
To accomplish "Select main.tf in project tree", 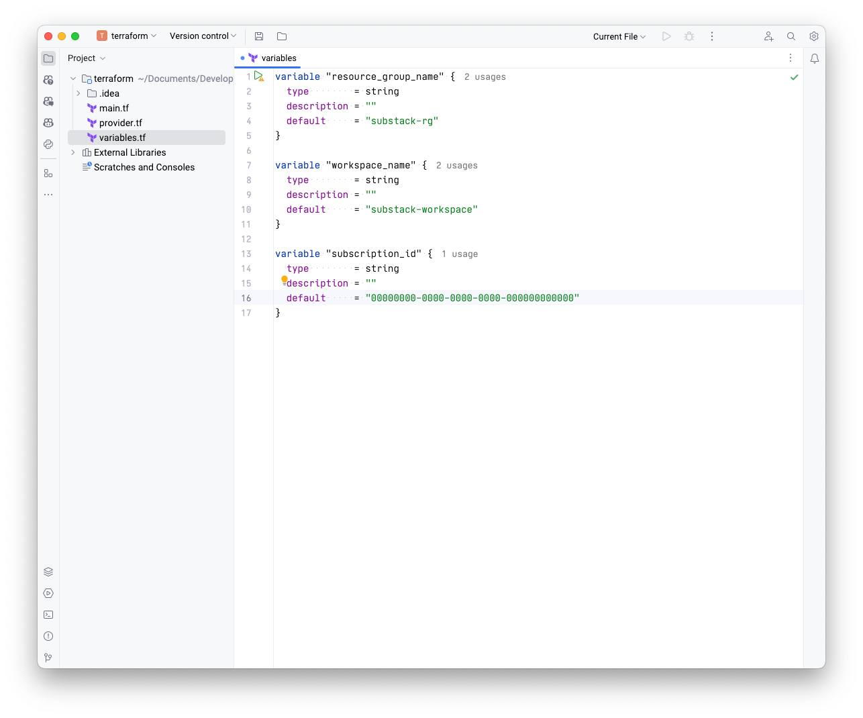I will pos(113,108).
